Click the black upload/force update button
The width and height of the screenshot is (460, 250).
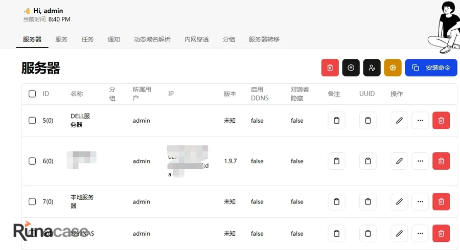[x=351, y=67]
